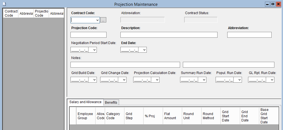Image resolution: width=283 pixels, height=130 pixels.
Task: Click the document icon in title bar
Action: pyautogui.click(x=4, y=4)
